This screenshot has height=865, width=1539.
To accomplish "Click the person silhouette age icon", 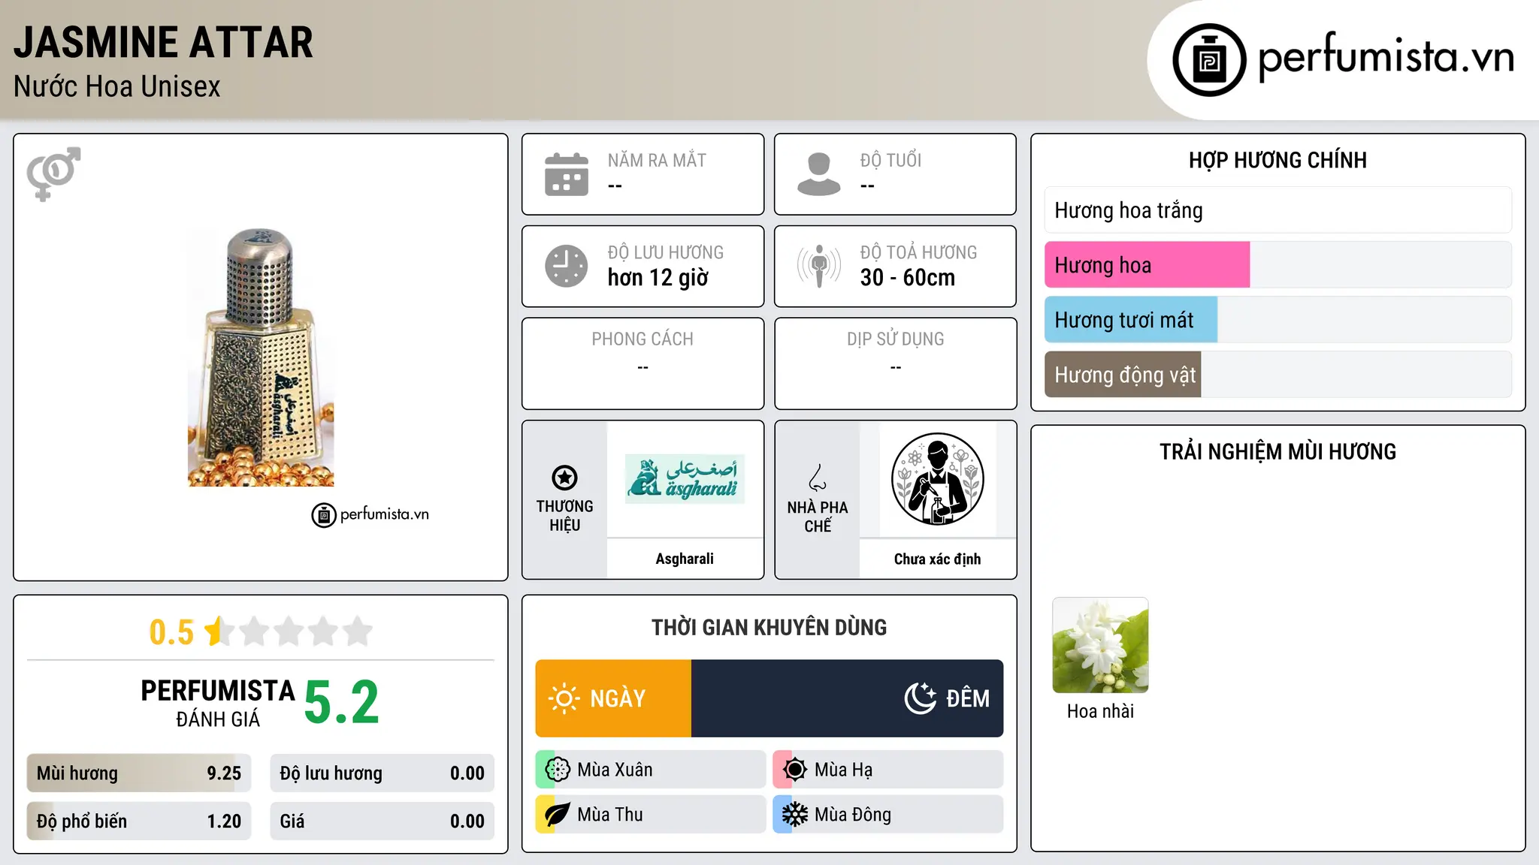I will pos(818,174).
